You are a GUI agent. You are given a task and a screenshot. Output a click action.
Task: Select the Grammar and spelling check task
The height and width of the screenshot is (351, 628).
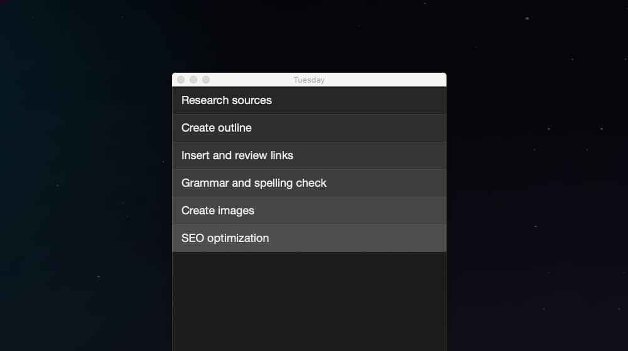click(309, 183)
